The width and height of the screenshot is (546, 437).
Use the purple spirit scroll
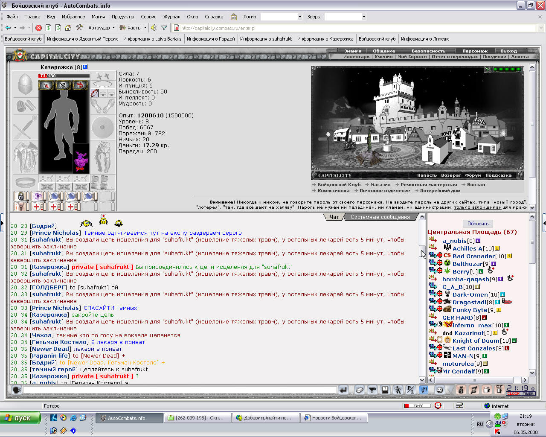[38, 196]
